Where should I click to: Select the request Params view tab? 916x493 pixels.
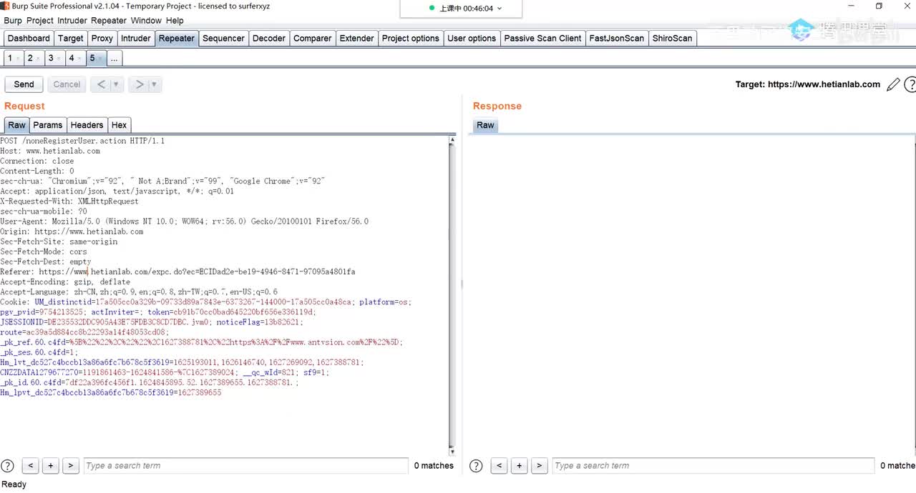coord(48,125)
